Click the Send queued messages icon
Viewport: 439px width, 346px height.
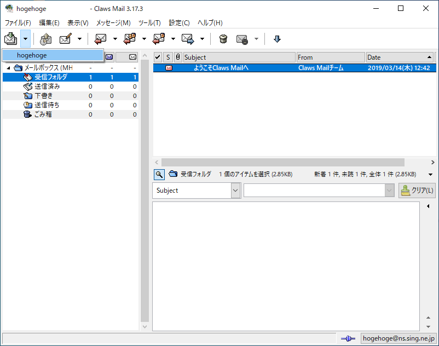45,39
